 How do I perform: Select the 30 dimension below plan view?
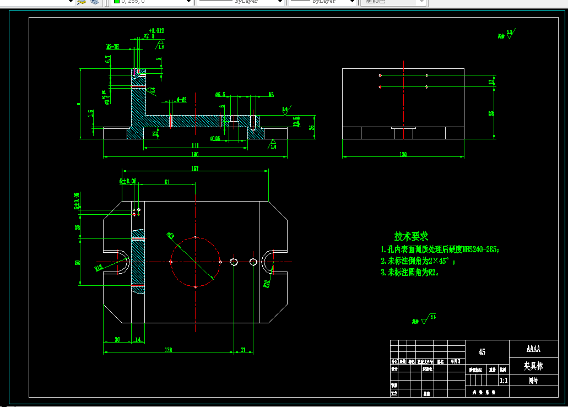pyautogui.click(x=117, y=340)
